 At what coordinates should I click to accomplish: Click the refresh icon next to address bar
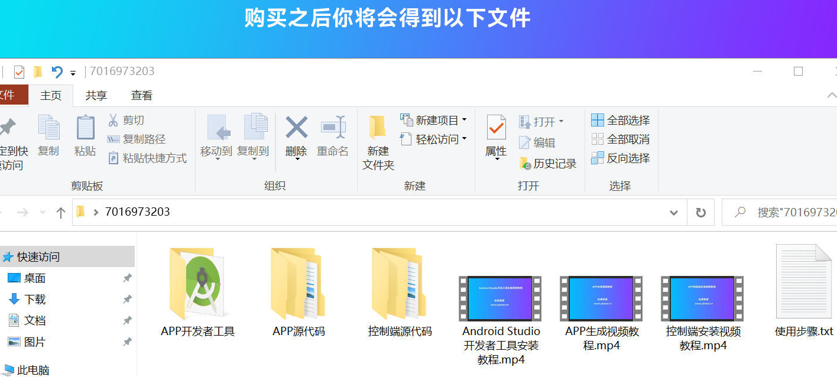coord(700,212)
